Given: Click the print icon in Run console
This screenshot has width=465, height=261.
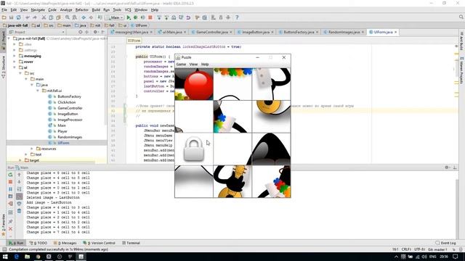Looking at the screenshot, I should coord(20,204).
